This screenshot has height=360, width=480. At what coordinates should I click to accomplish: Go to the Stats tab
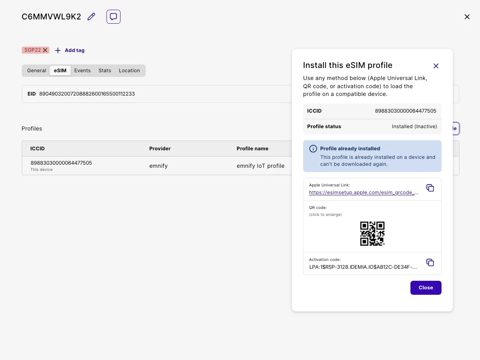tap(105, 71)
